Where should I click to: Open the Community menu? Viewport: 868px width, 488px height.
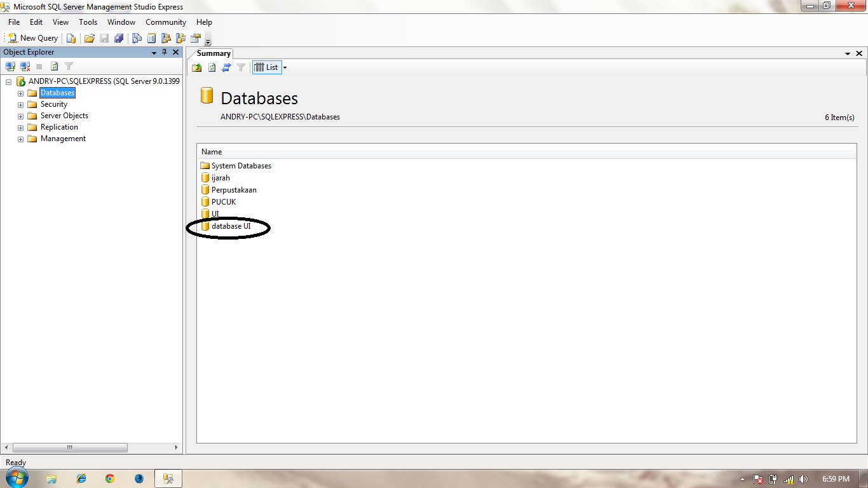[x=166, y=22]
